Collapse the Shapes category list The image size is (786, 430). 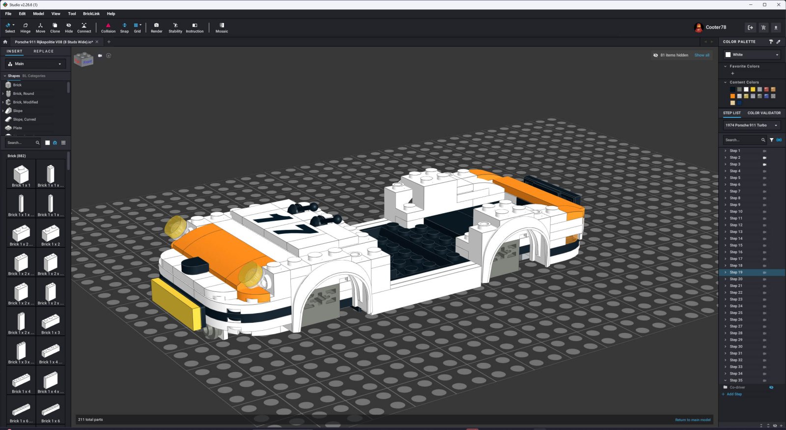(5, 76)
